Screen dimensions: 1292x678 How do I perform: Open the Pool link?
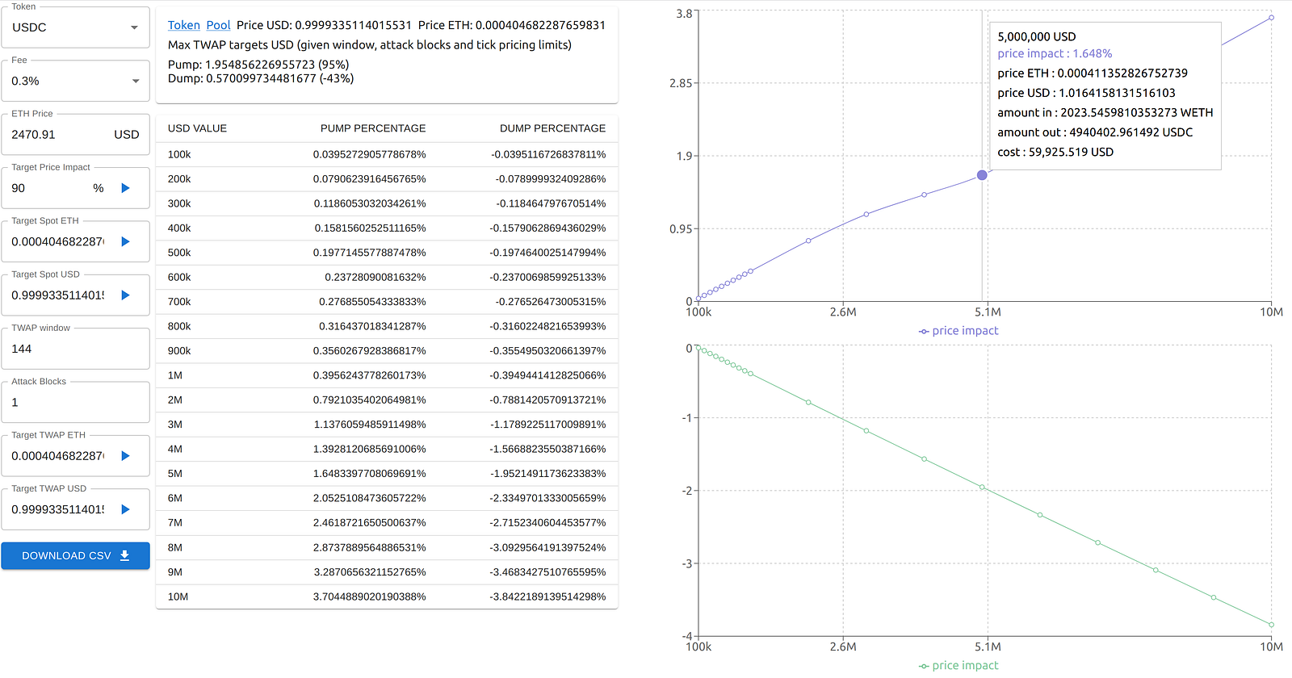point(218,25)
